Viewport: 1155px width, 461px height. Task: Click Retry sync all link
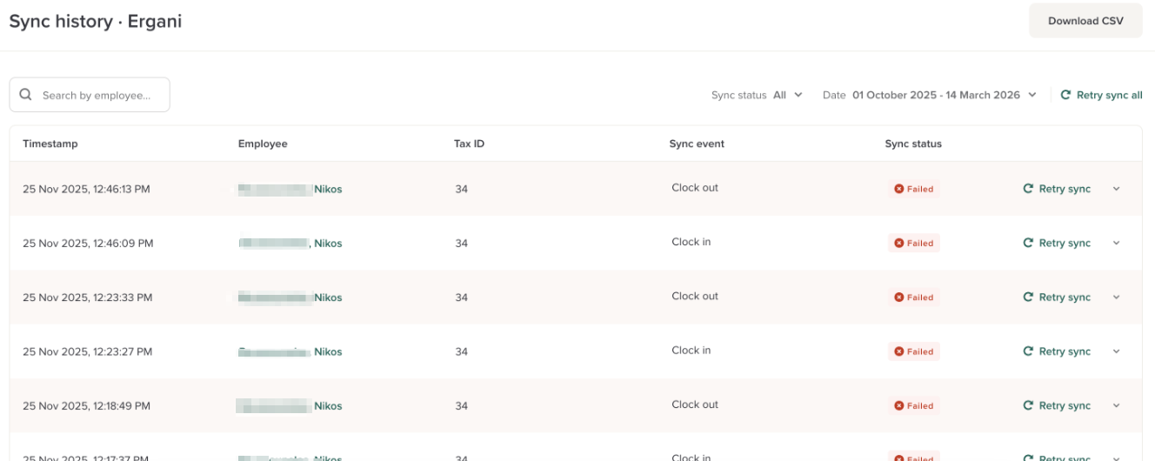pyautogui.click(x=1109, y=96)
